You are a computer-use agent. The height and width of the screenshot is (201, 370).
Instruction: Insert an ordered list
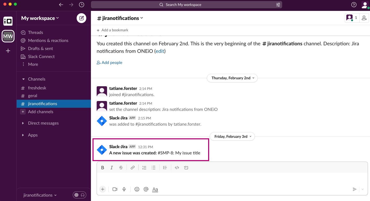pyautogui.click(x=144, y=168)
